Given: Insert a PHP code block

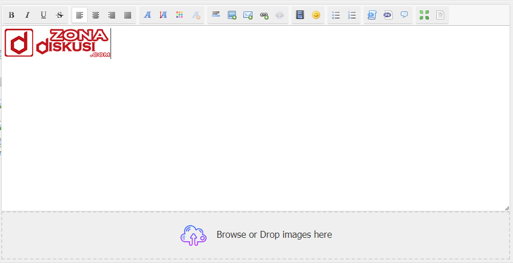Looking at the screenshot, I should [388, 15].
